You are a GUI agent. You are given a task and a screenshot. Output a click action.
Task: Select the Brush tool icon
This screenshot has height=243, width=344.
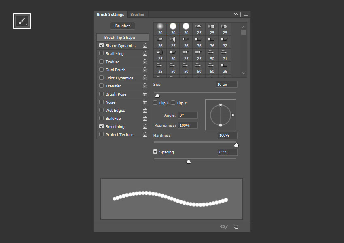pos(22,21)
